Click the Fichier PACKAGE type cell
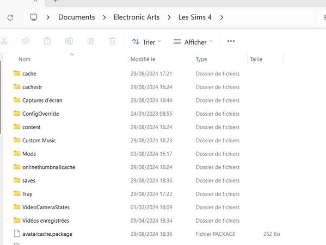This screenshot has width=326, height=245. point(216,234)
